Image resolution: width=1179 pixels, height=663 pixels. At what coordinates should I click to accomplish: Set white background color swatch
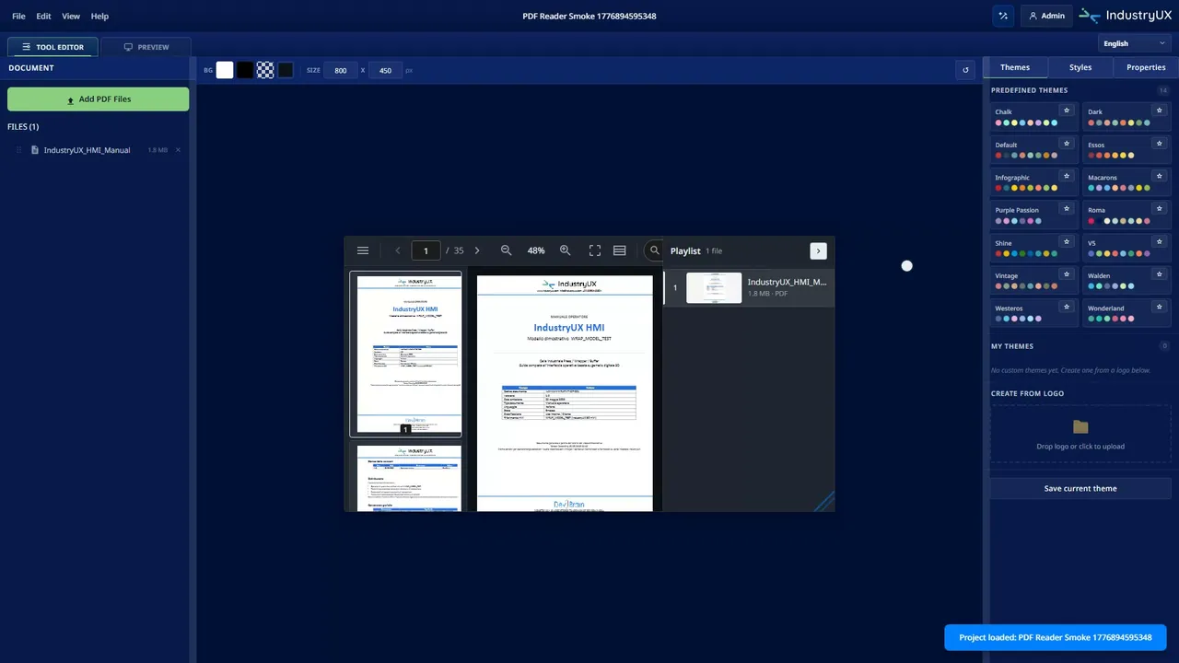[225, 70]
